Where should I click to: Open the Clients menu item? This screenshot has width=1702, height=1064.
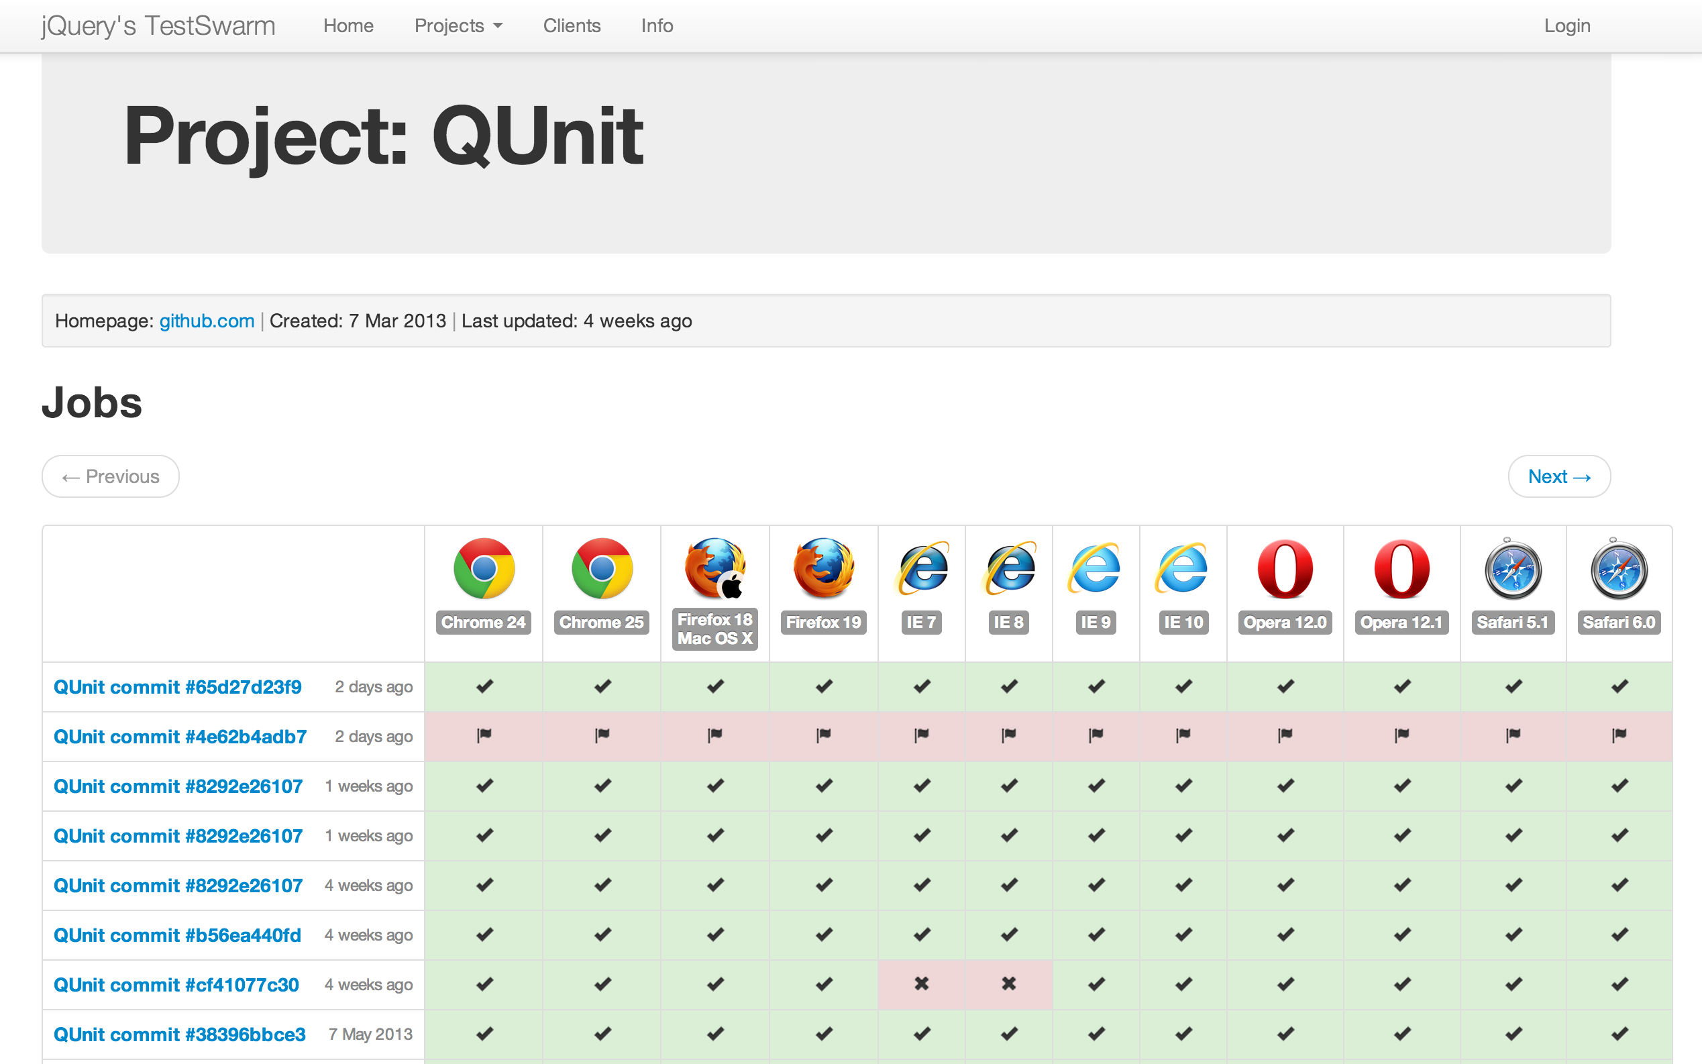click(572, 26)
